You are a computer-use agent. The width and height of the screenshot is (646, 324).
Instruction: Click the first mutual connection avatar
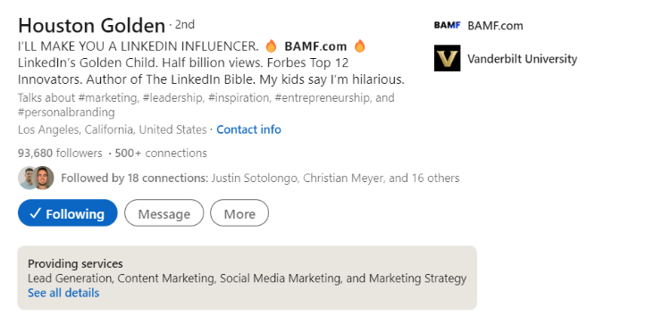[x=26, y=178]
